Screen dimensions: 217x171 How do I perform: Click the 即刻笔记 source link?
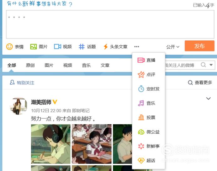pyautogui.click(x=81, y=111)
